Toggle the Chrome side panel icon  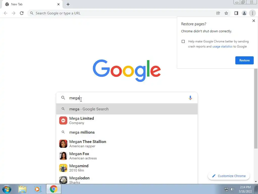click(236, 13)
